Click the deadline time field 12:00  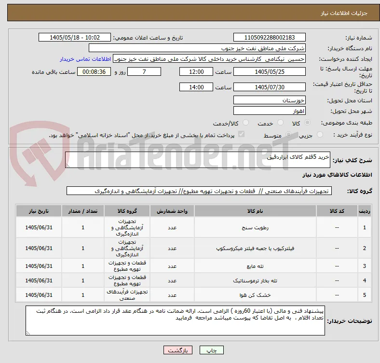196,71
